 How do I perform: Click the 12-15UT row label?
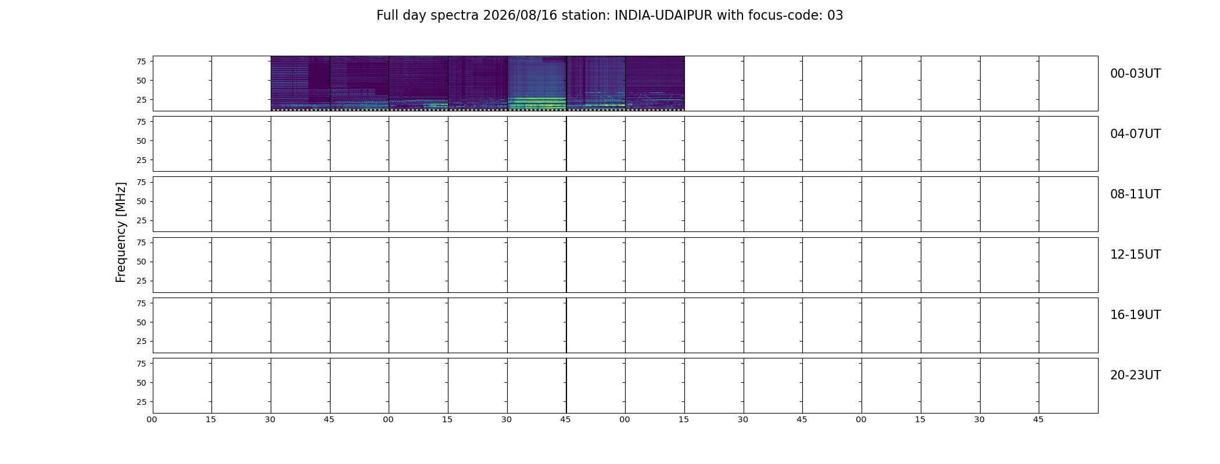pos(1135,255)
